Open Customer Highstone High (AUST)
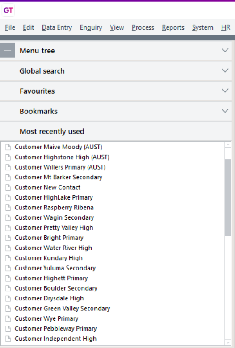 (x=62, y=157)
